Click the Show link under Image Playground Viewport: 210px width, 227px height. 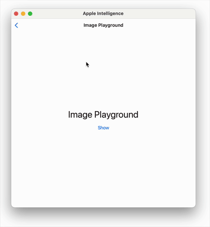(x=103, y=128)
